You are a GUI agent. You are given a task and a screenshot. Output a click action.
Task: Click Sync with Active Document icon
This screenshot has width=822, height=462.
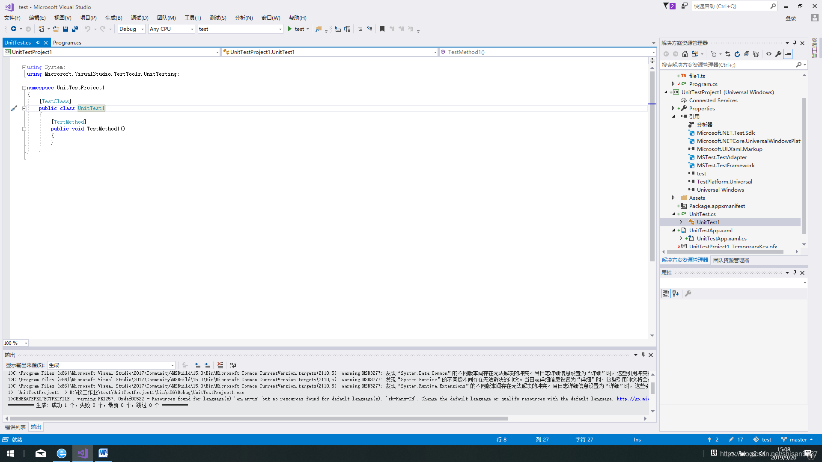coord(728,54)
